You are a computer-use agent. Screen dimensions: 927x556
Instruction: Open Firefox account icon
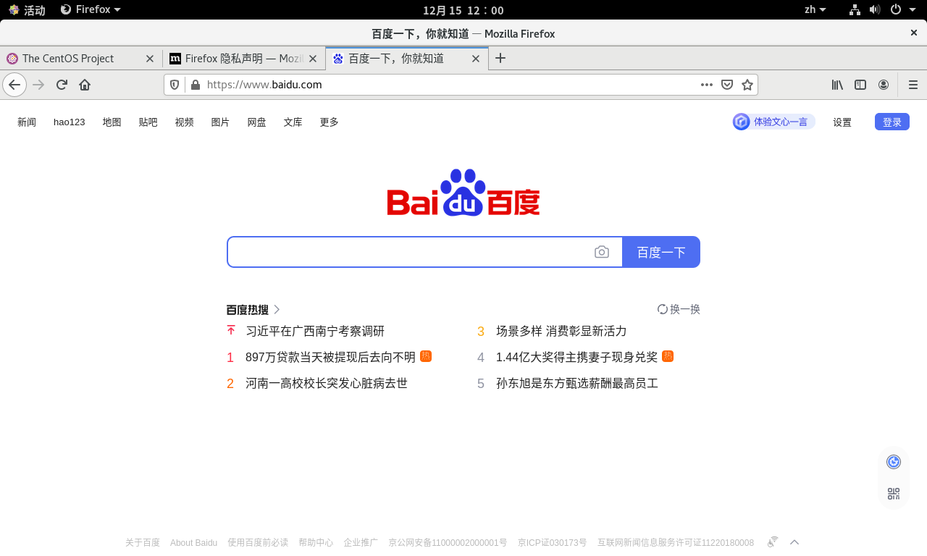point(884,85)
